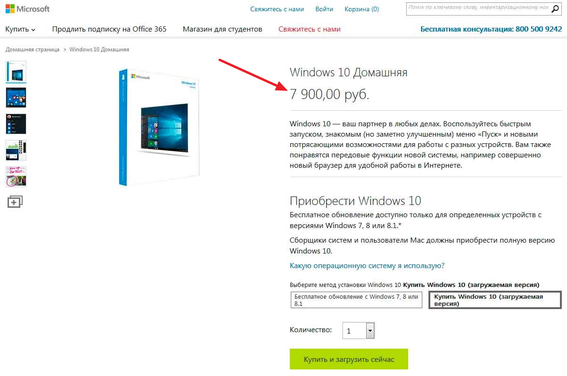The height and width of the screenshot is (376, 567).
Task: Click the large Windows 10 box image
Action: [x=159, y=127]
